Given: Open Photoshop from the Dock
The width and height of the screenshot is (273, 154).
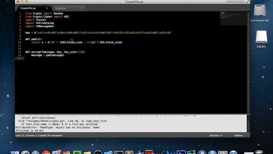Looking at the screenshot, I should [x=181, y=152].
